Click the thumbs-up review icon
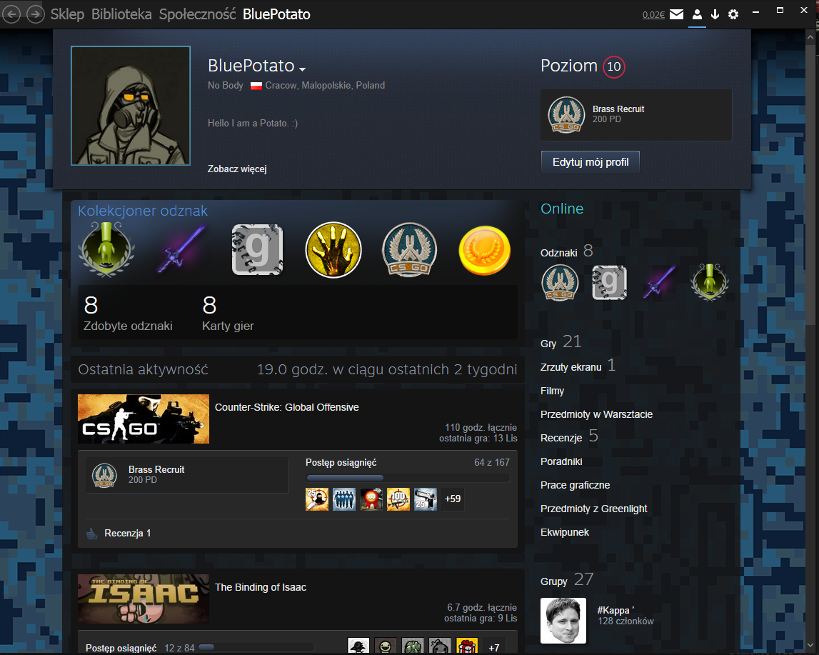819x655 pixels. tap(92, 534)
